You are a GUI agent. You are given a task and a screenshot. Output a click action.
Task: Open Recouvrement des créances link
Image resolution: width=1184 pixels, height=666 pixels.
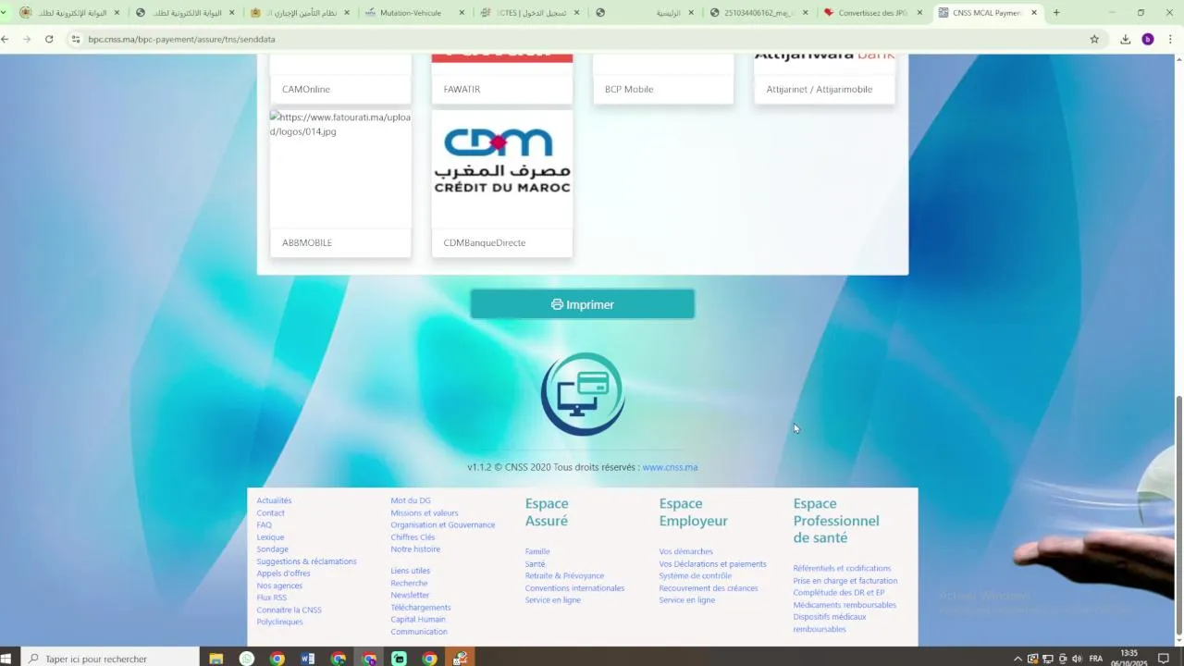[x=709, y=588]
